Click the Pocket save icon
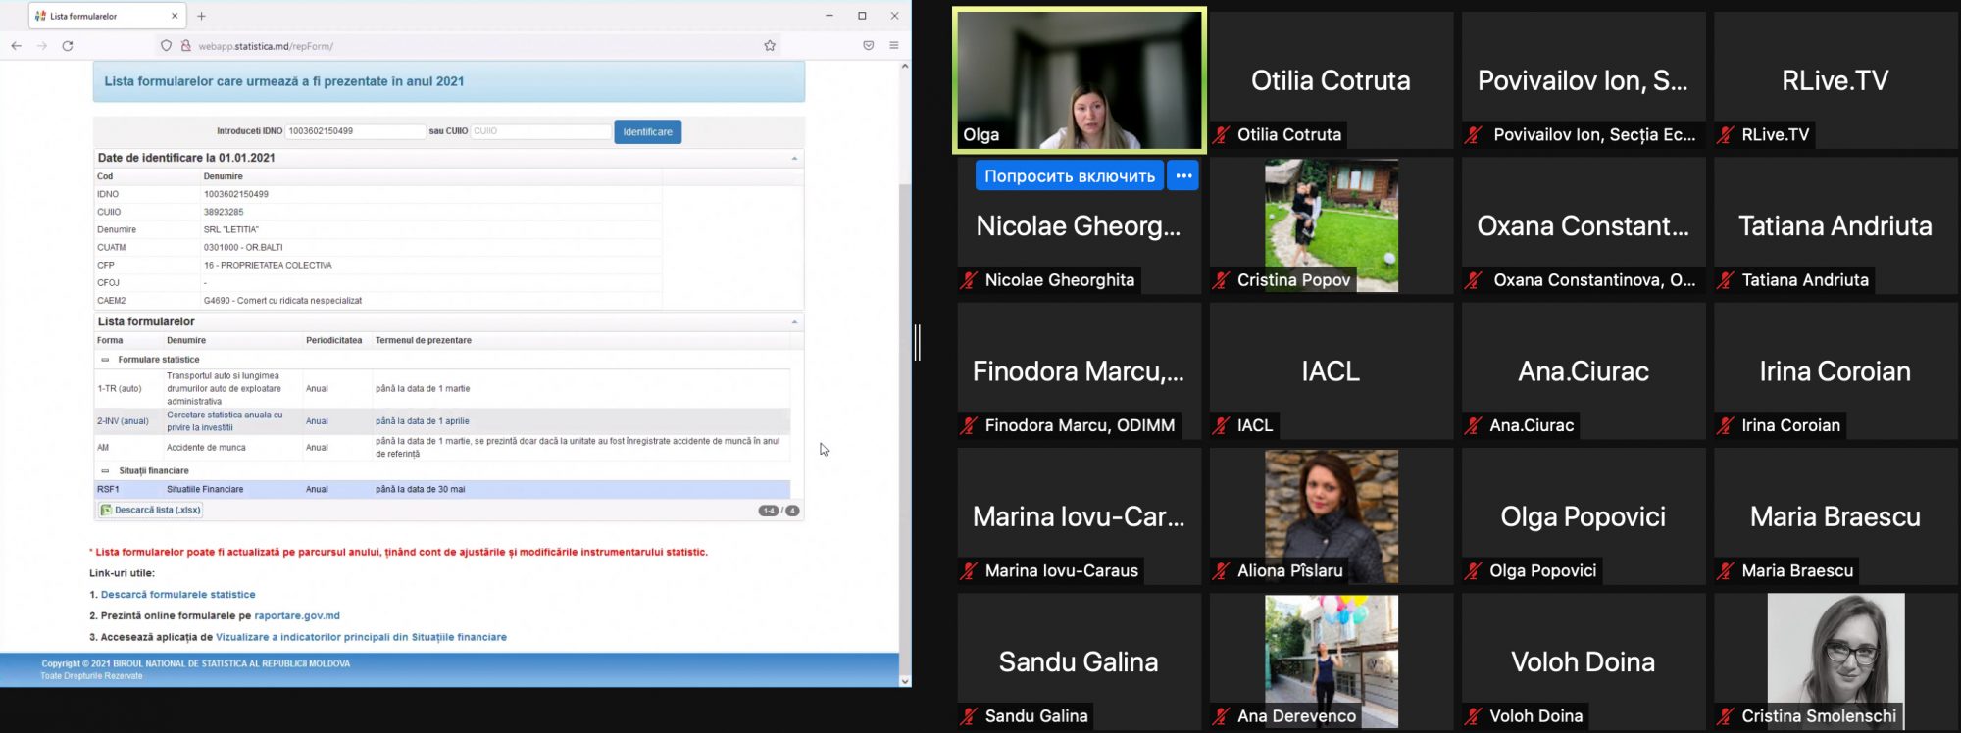Image resolution: width=1961 pixels, height=733 pixels. click(x=868, y=46)
